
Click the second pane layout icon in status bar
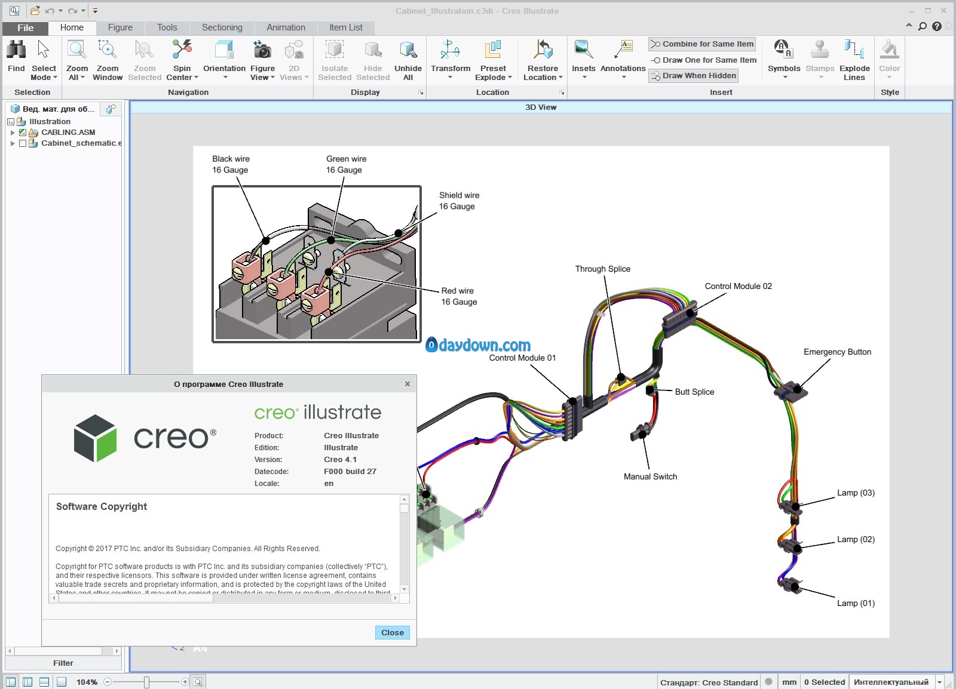[27, 682]
